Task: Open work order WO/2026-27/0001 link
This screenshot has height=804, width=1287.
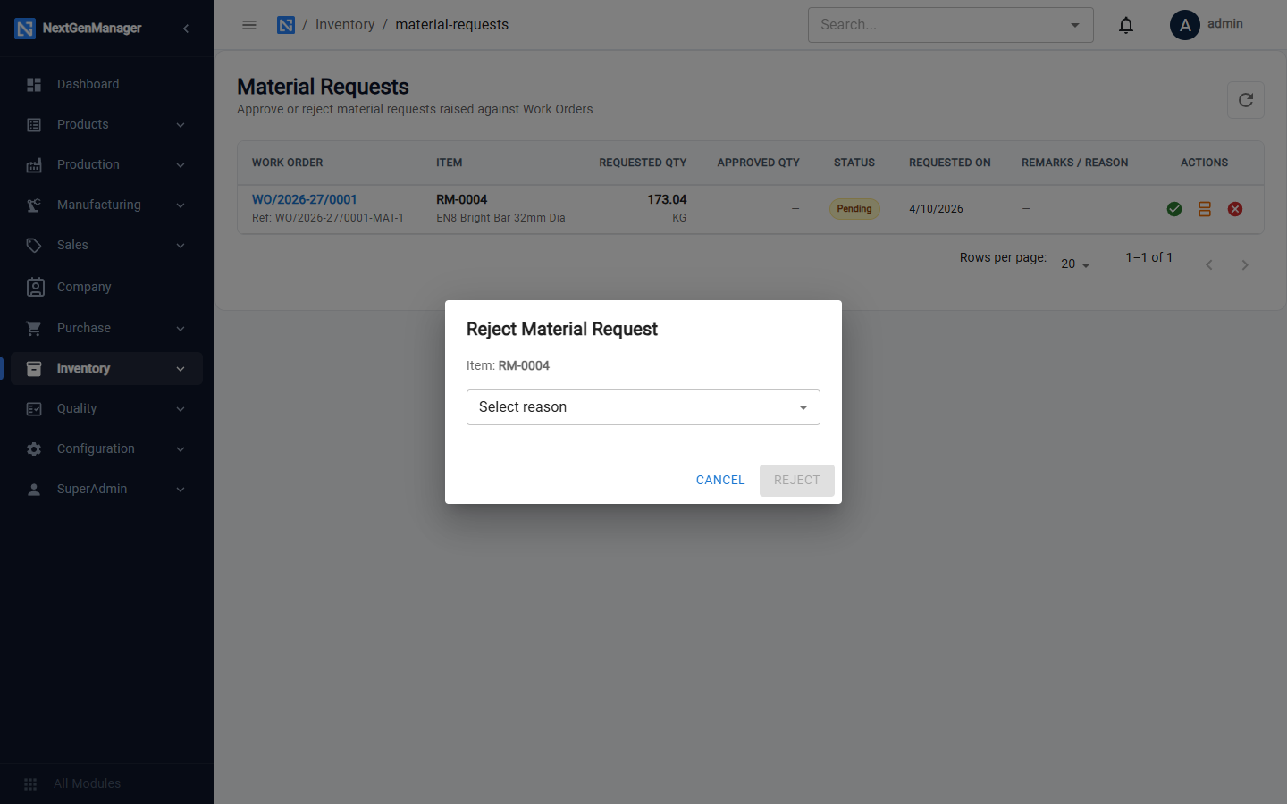Action: [x=304, y=199]
